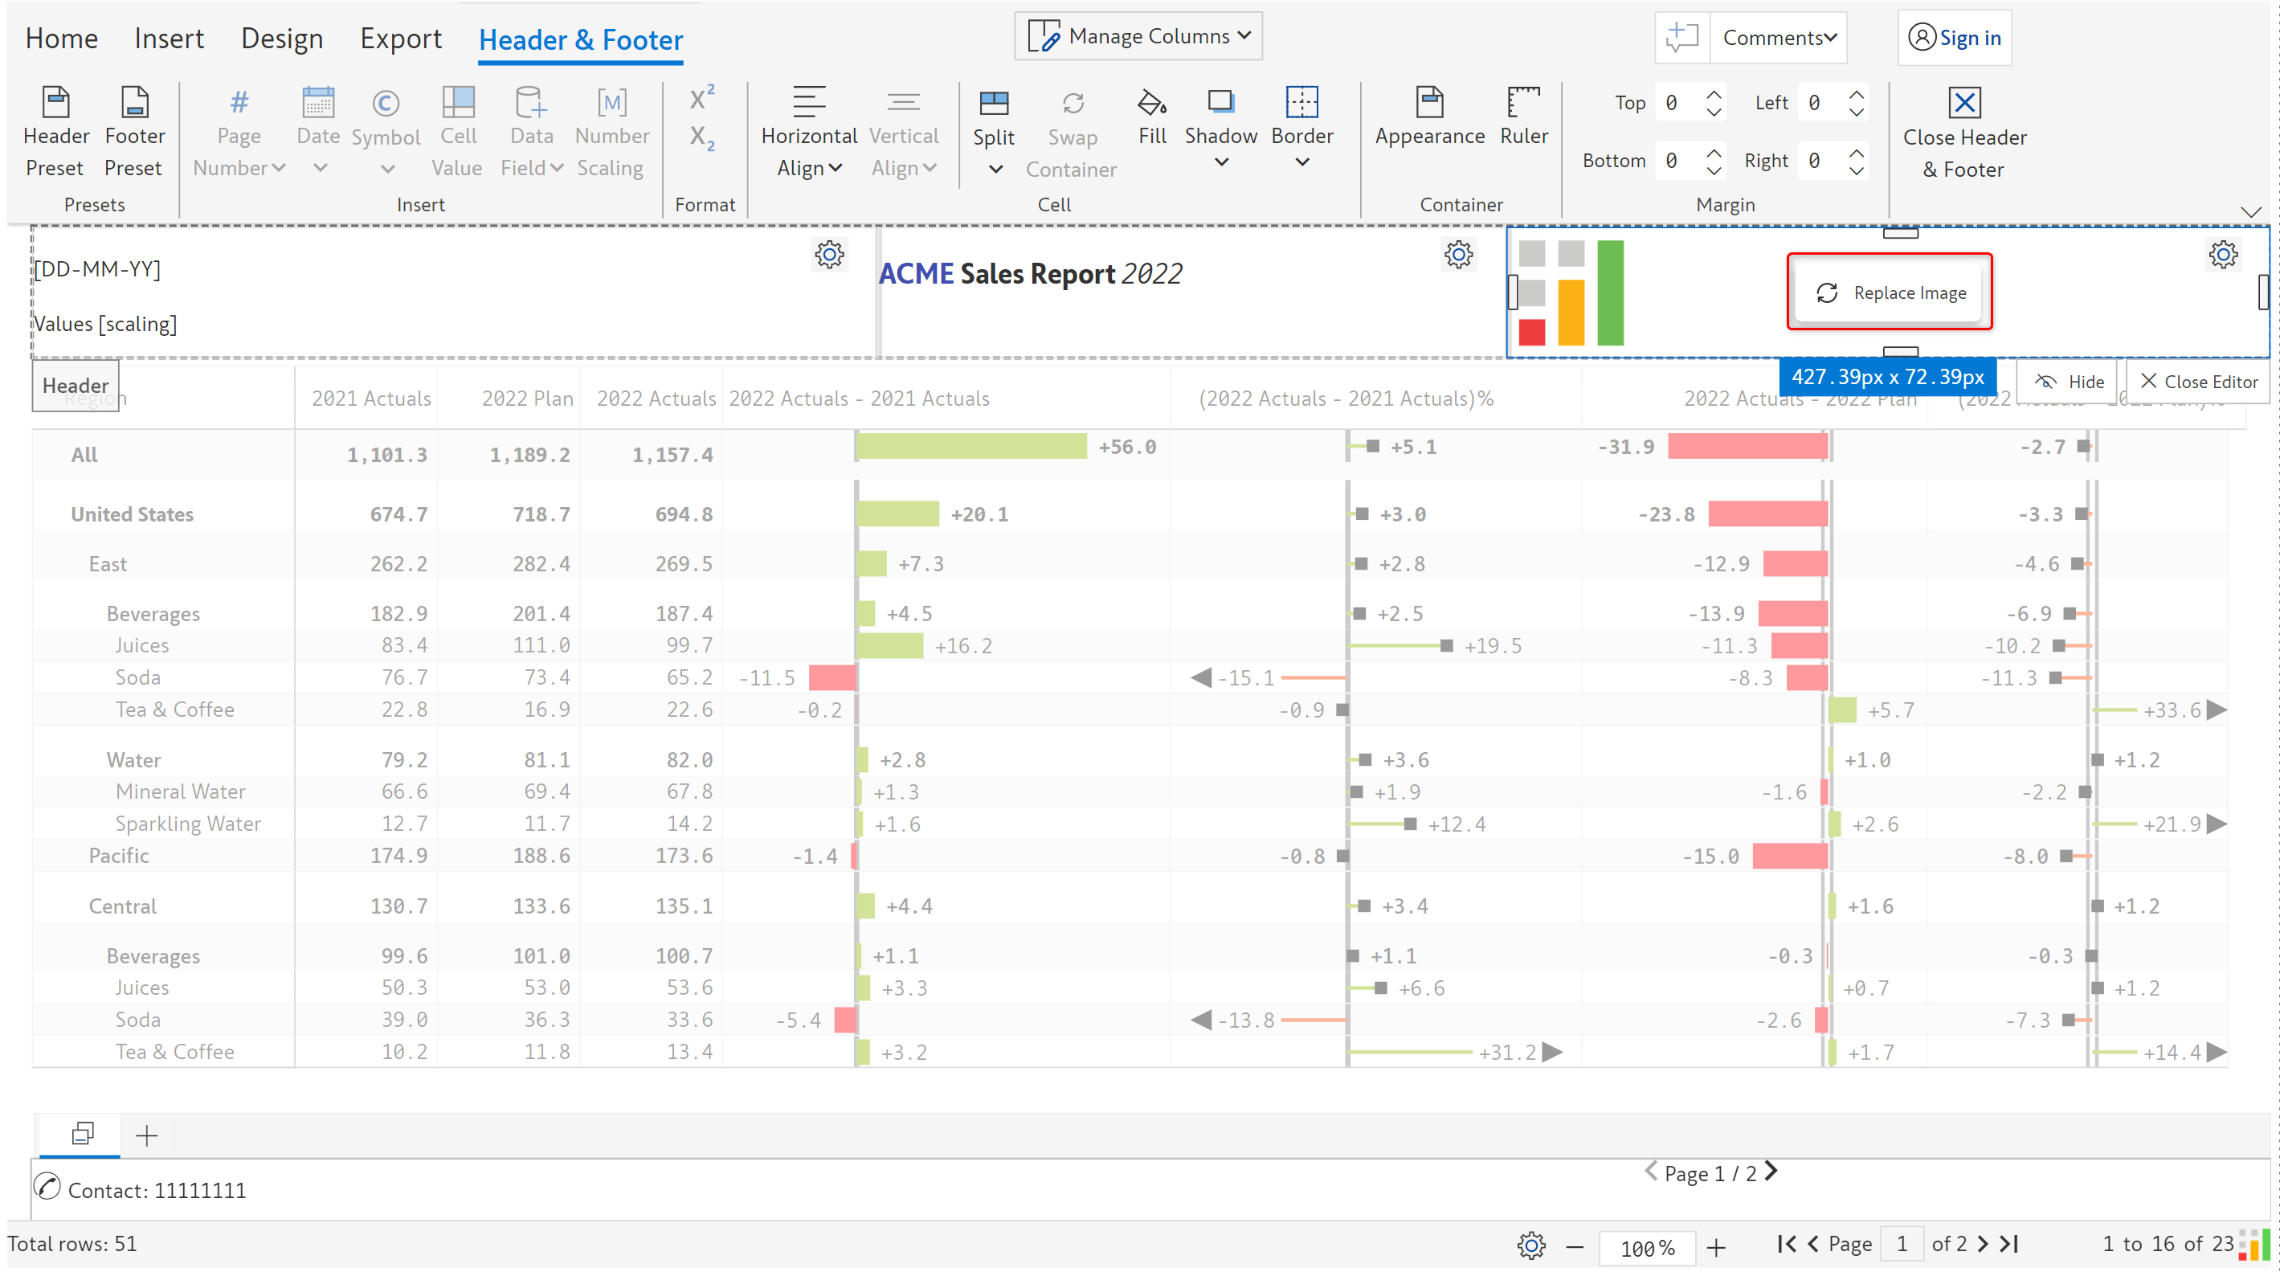Image resolution: width=2280 pixels, height=1276 pixels.
Task: Open the Export tab
Action: click(x=400, y=39)
